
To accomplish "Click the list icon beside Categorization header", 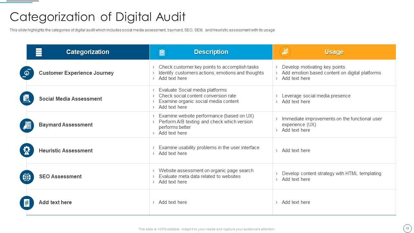I will 39,52.
